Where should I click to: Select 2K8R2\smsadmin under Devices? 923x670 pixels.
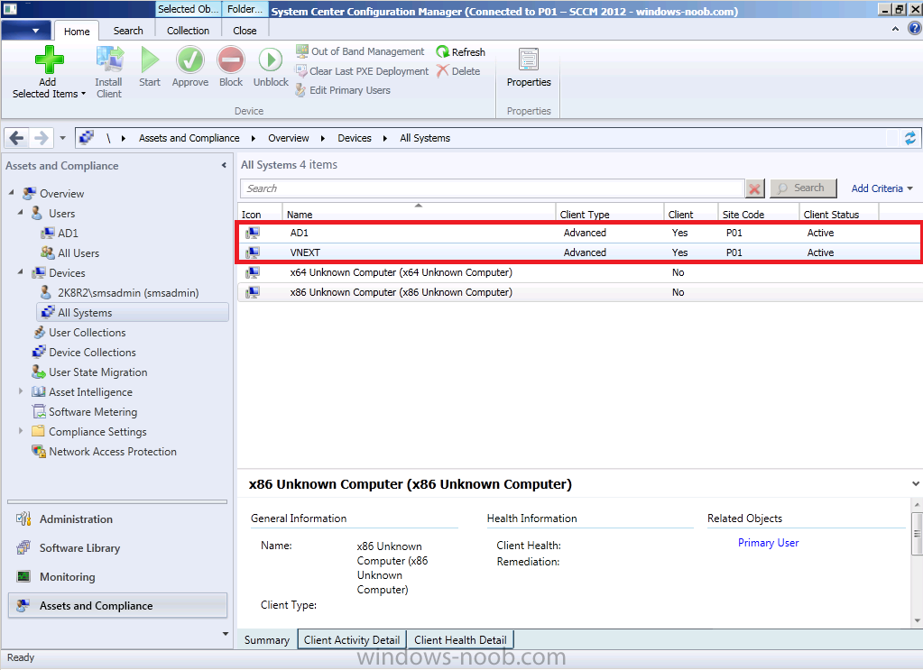click(x=119, y=293)
